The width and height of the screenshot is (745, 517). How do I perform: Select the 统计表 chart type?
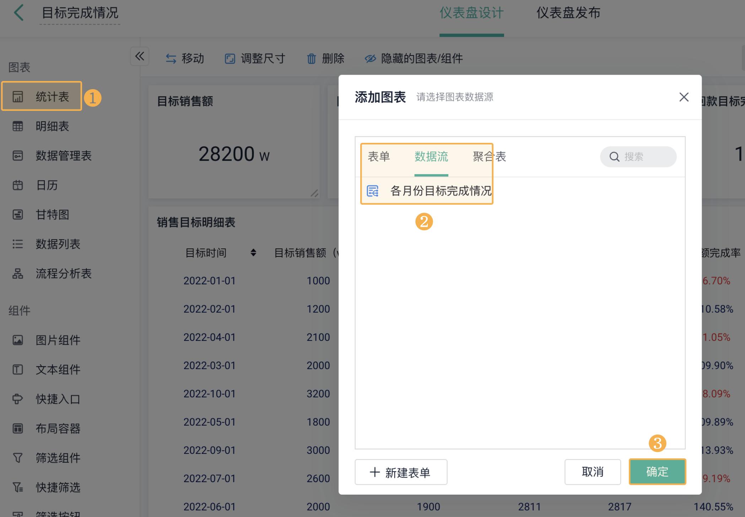pos(52,96)
